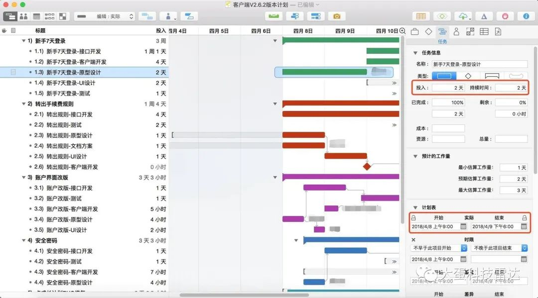Viewport: 538px width, 298px height.
Task: Set task type to group bracket
Action: [x=492, y=76]
